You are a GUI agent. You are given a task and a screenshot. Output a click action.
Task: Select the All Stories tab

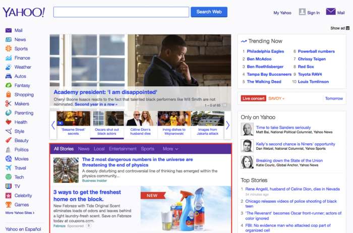64,149
